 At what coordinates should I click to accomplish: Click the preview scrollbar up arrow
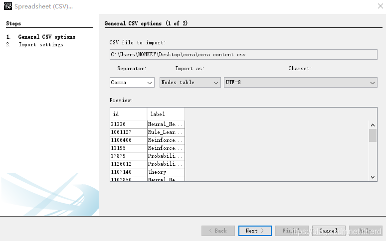tap(373, 125)
